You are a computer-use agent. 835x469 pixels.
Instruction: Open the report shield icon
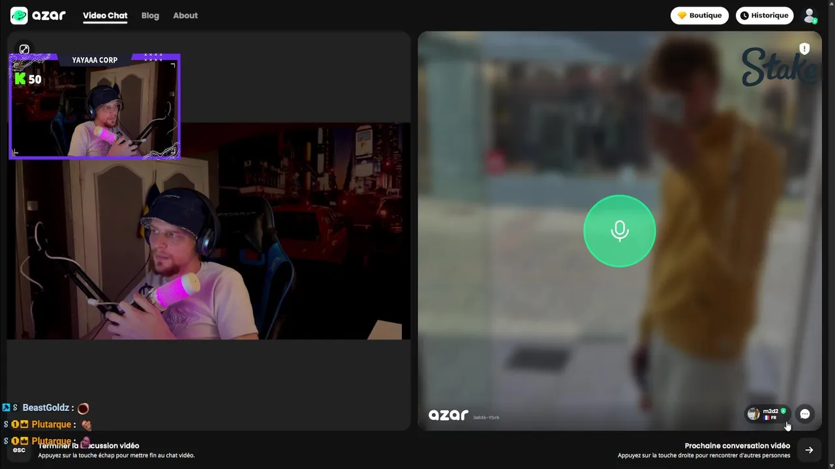804,49
